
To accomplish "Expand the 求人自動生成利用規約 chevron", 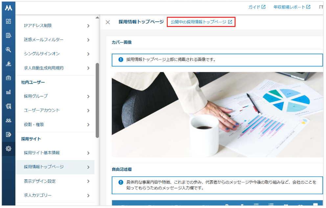I will [x=88, y=68].
